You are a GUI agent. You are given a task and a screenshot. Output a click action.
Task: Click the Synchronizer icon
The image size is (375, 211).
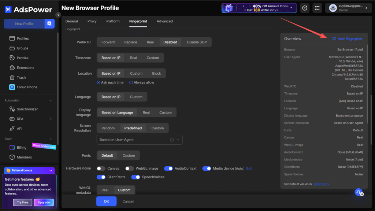pyautogui.click(x=12, y=109)
